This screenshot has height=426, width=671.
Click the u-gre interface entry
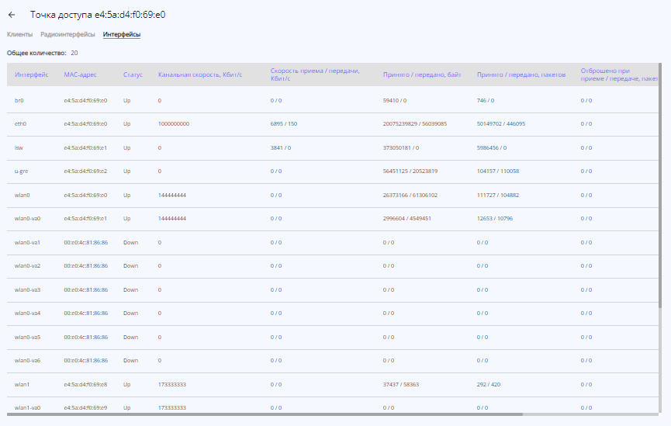22,171
